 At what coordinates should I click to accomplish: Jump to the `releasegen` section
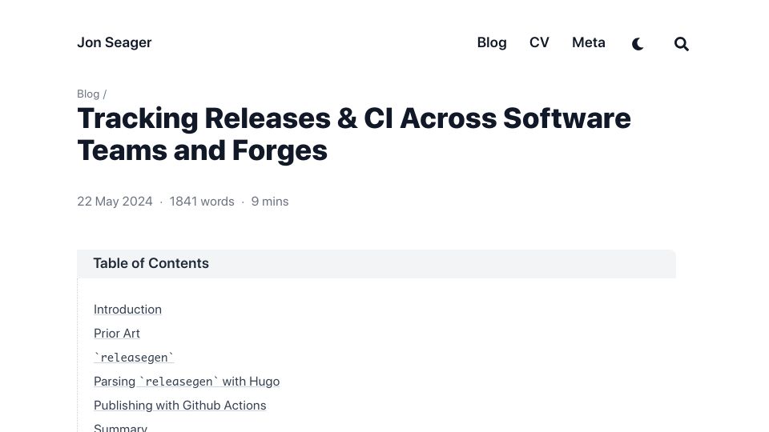pyautogui.click(x=134, y=358)
